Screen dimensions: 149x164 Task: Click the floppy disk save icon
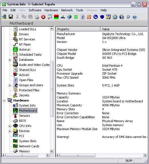click(11, 17)
